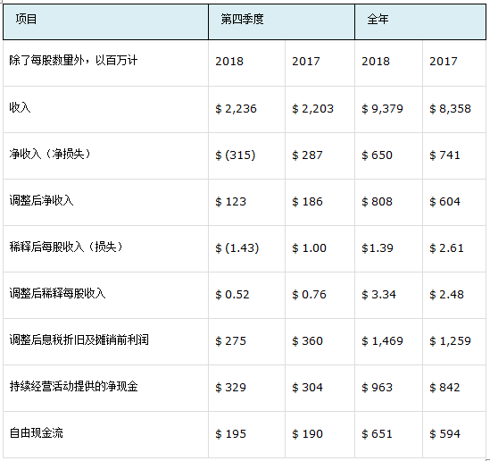Click the 自由现金流 row label
The height and width of the screenshot is (461, 490).
pyautogui.click(x=37, y=432)
